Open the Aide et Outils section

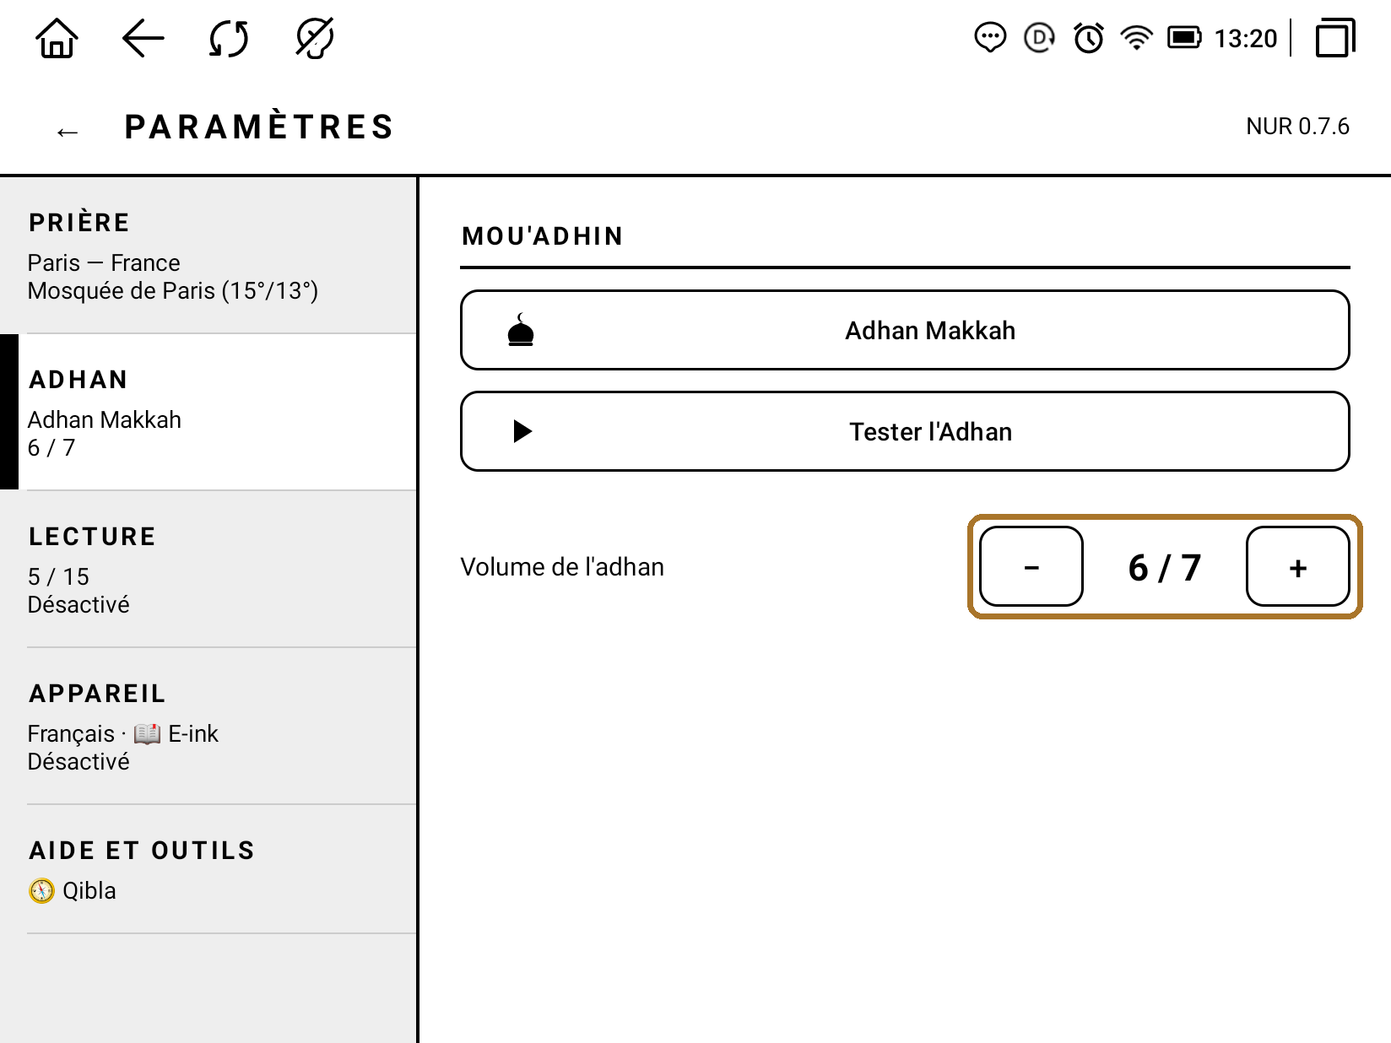208,869
